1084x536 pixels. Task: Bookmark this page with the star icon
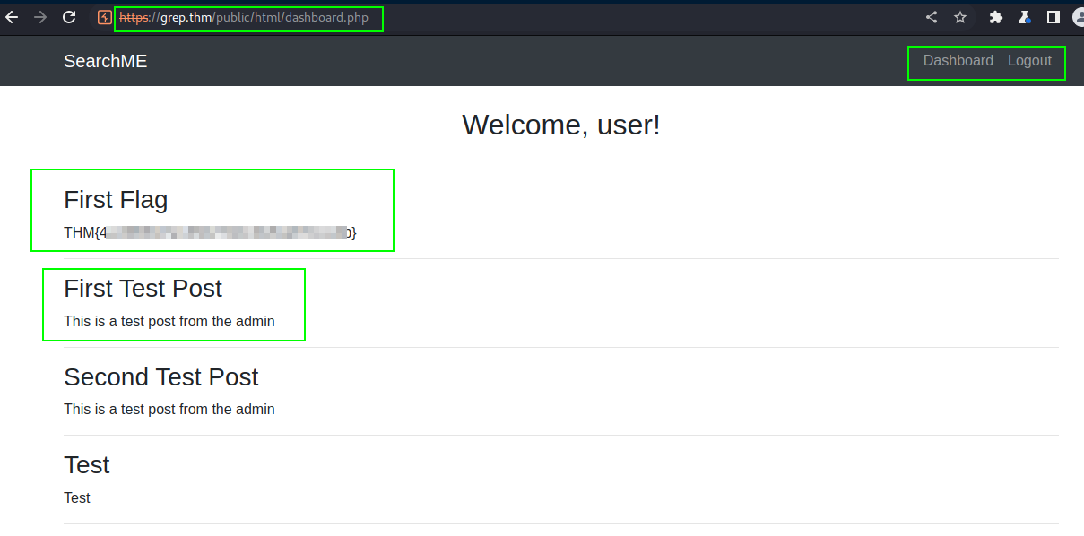pyautogui.click(x=960, y=17)
